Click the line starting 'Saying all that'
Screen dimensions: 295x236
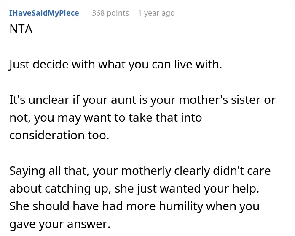pos(140,171)
